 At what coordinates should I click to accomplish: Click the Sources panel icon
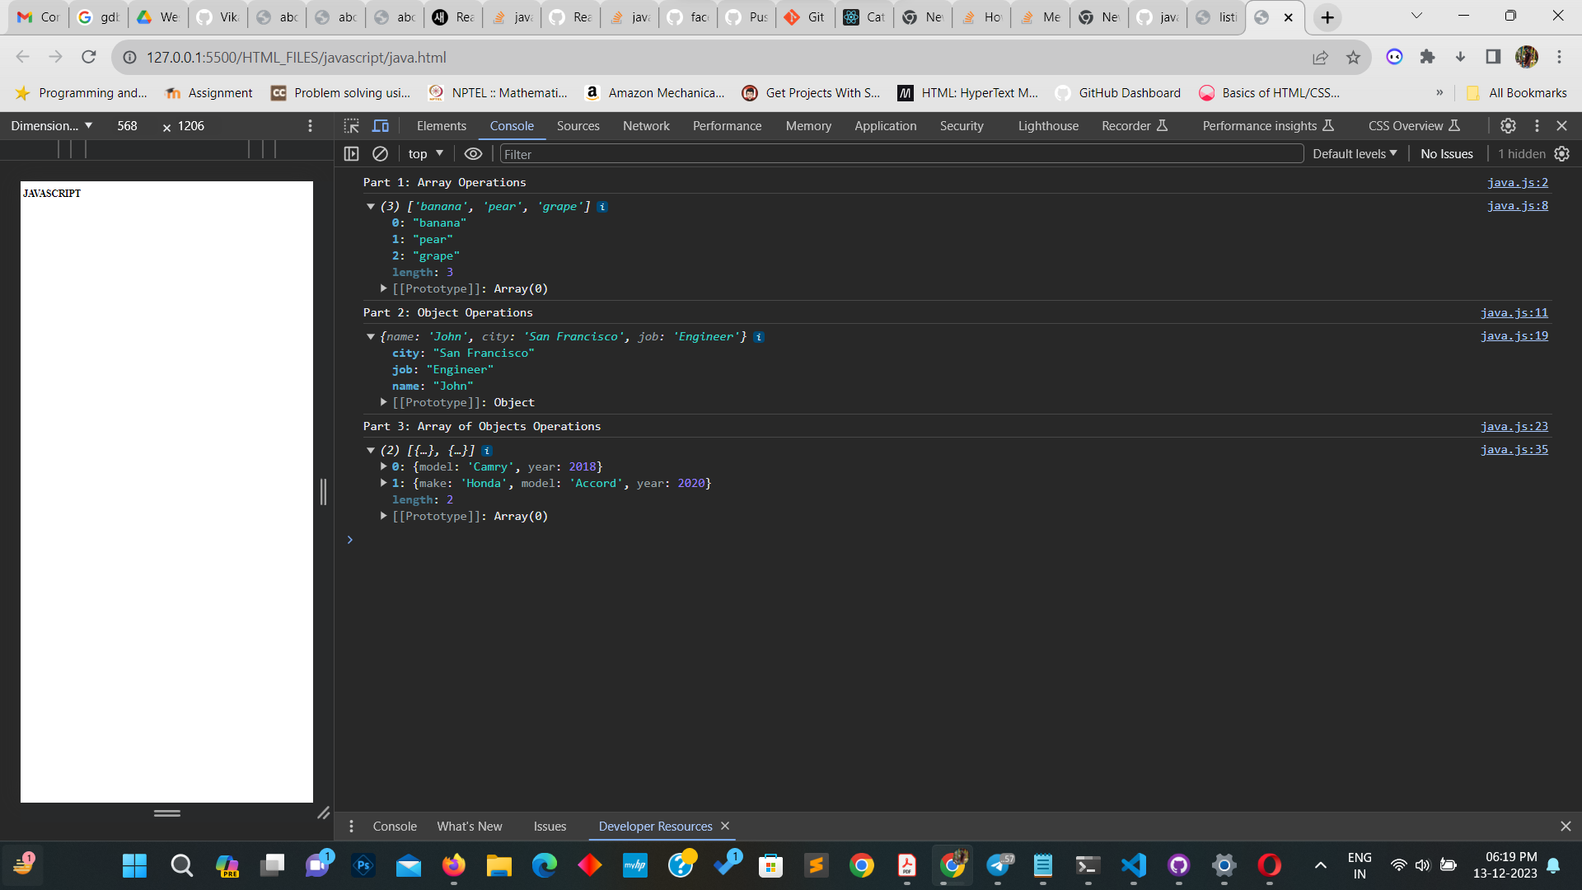point(577,126)
